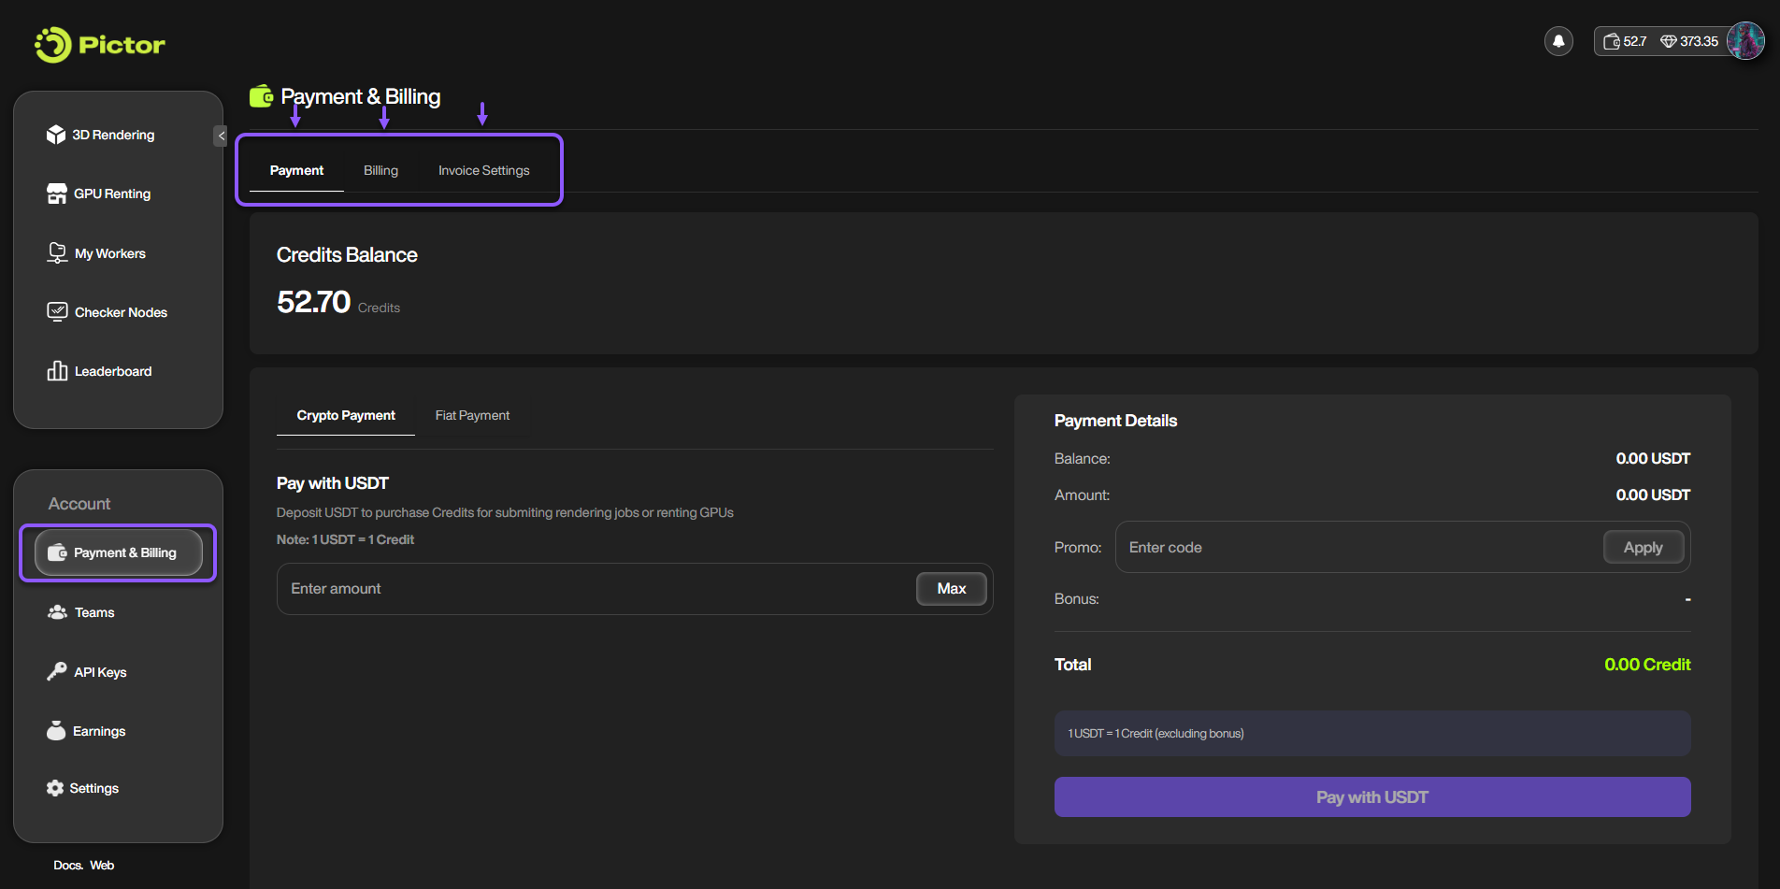Open the notifications bell
This screenshot has height=889, width=1780.
tap(1558, 41)
